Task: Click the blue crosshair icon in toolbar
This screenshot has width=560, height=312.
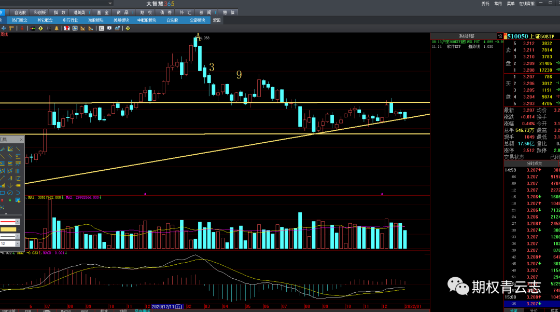Action: pyautogui.click(x=4, y=29)
